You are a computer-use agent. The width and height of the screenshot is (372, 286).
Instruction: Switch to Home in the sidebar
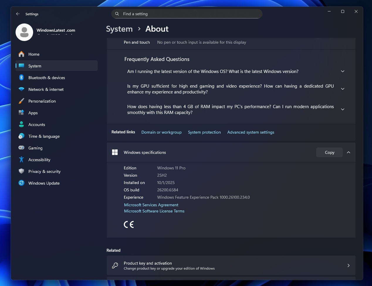34,54
